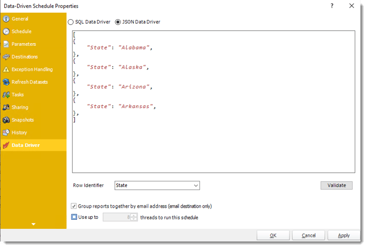Click the Data Driver pencil icon
This screenshot has height=248, width=367.
pyautogui.click(x=6, y=145)
